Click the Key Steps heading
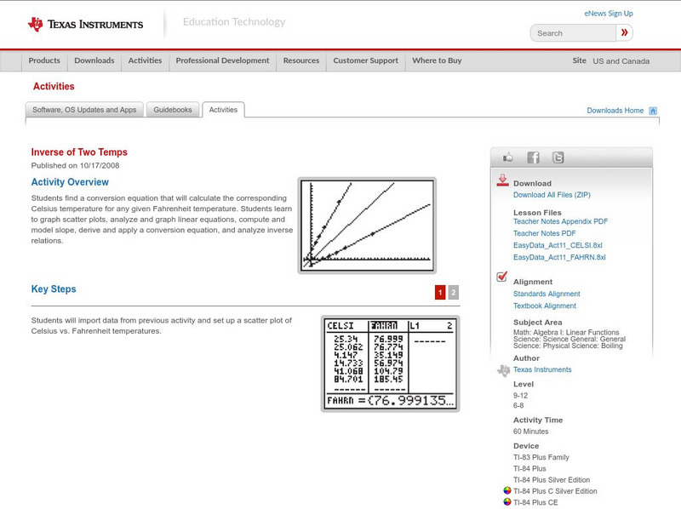Viewport: 681px width, 509px height. [x=54, y=289]
